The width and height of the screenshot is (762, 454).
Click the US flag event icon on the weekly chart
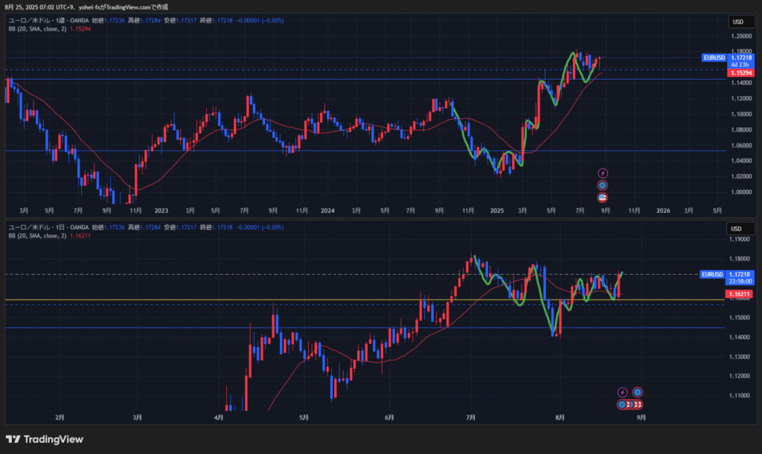pyautogui.click(x=603, y=197)
